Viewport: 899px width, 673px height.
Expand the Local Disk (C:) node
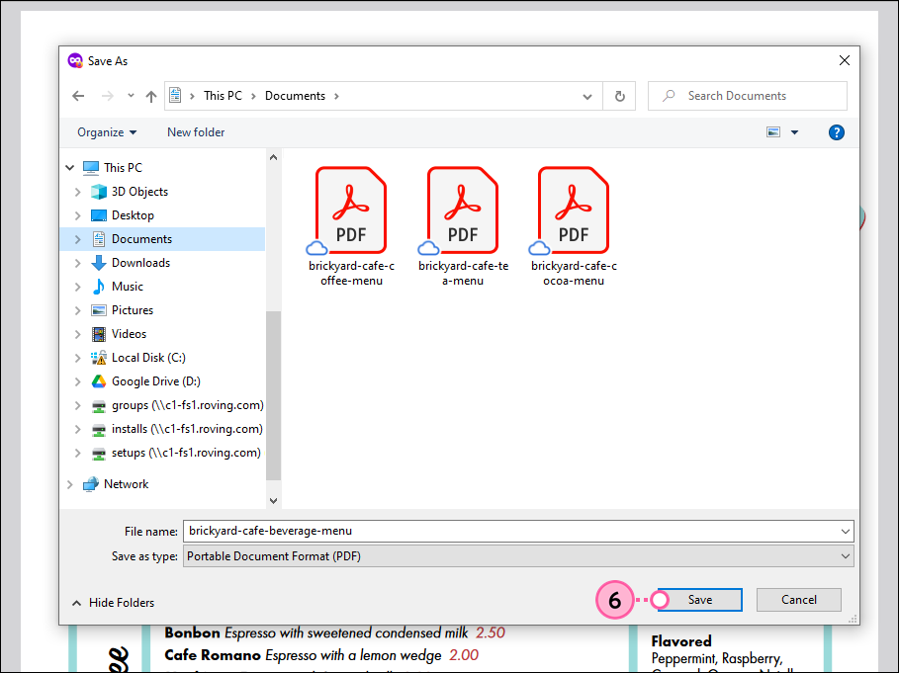(78, 358)
